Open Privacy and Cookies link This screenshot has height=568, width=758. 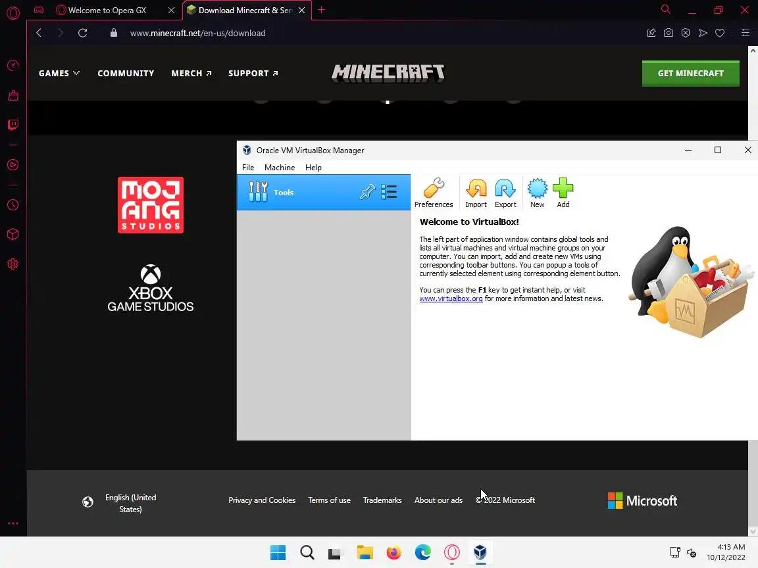coord(261,500)
